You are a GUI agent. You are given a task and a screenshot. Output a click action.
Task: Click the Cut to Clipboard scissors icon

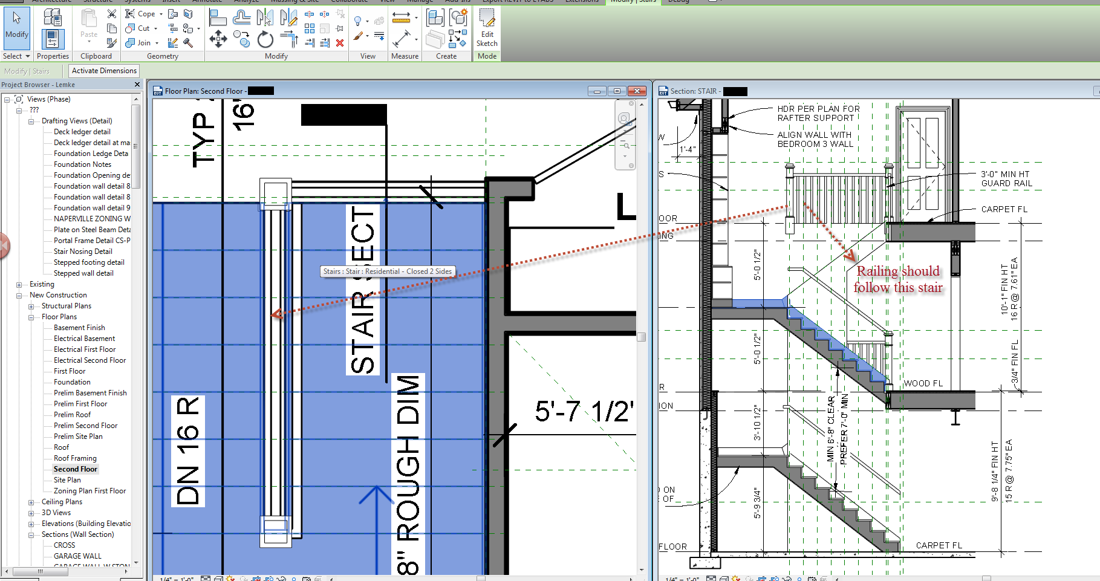coord(111,13)
